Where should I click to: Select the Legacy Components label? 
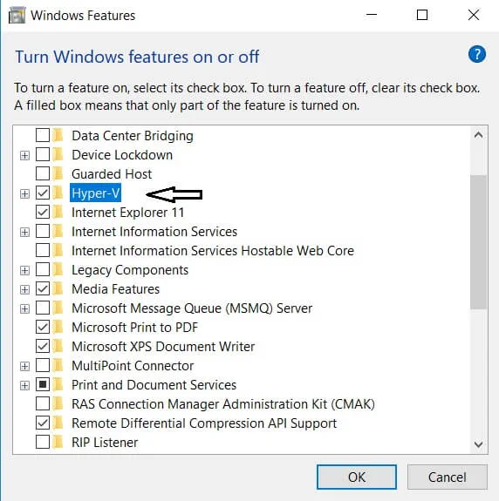[x=130, y=270]
